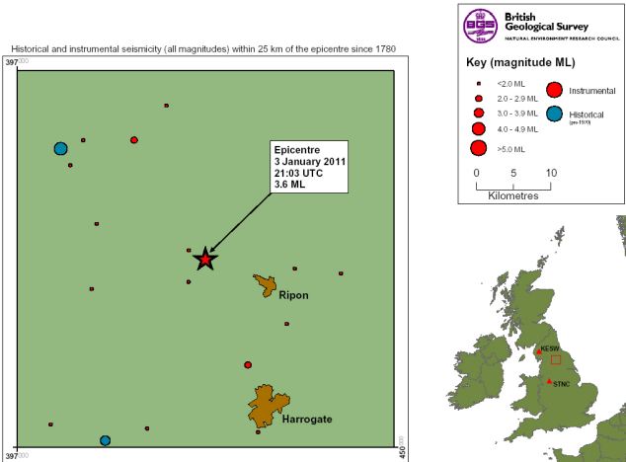626x462 pixels.
Task: Click the 'Kilometres' scale label
Action: click(x=513, y=196)
